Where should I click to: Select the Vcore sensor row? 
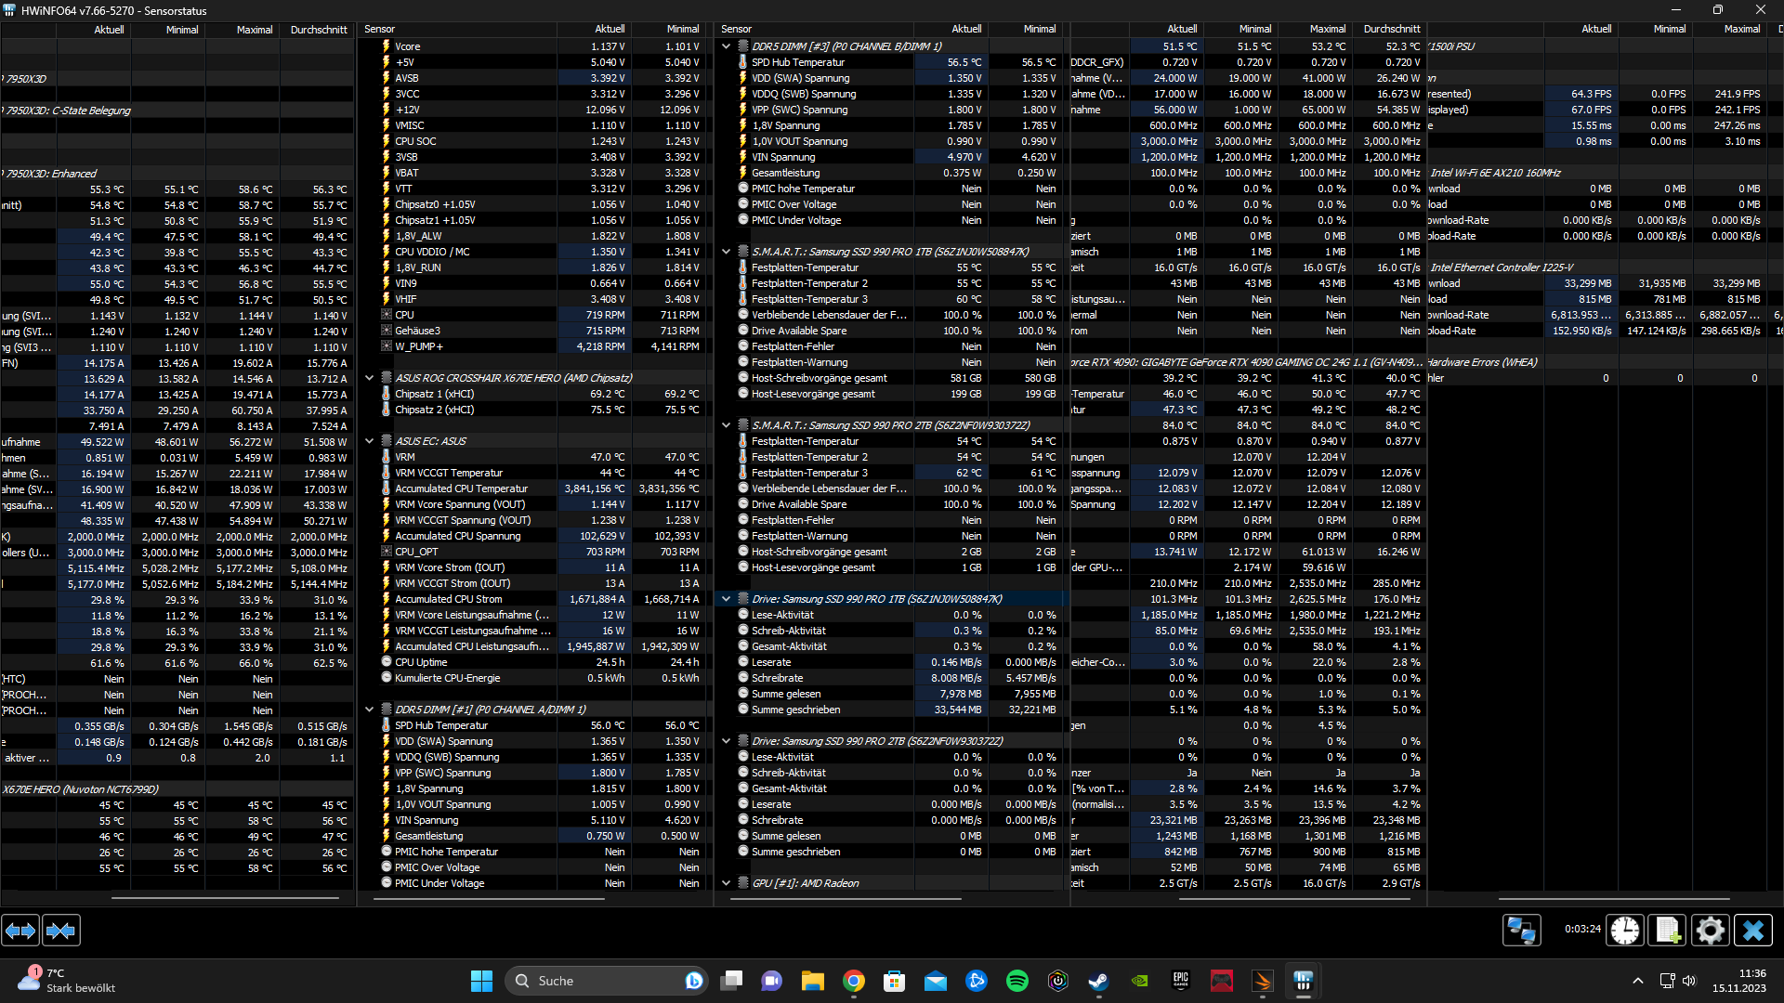[408, 46]
